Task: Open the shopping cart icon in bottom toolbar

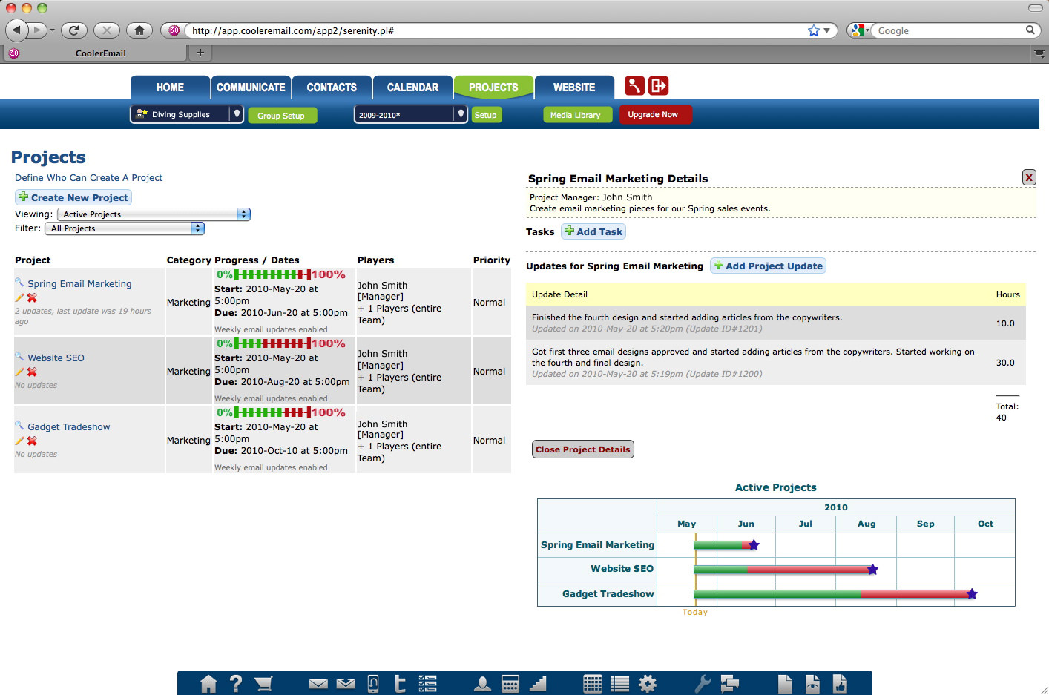Action: tap(263, 683)
